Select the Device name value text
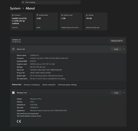138x131 pixels. tap(34, 56)
